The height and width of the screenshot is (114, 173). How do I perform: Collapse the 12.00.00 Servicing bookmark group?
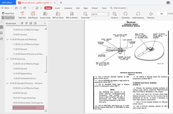pos(7,59)
